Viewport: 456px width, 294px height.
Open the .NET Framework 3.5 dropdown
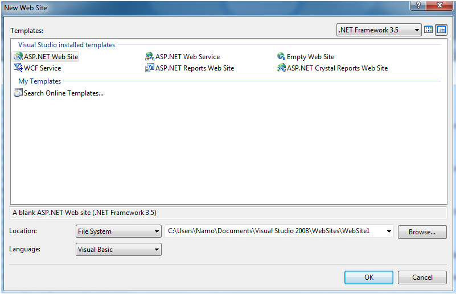click(379, 30)
